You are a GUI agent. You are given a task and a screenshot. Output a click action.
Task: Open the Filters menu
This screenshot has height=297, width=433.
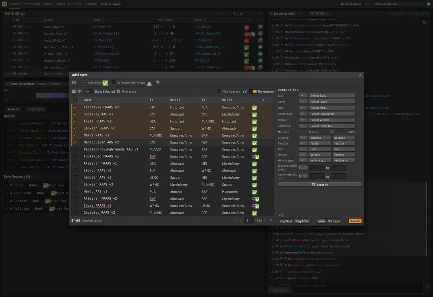[x=47, y=4]
